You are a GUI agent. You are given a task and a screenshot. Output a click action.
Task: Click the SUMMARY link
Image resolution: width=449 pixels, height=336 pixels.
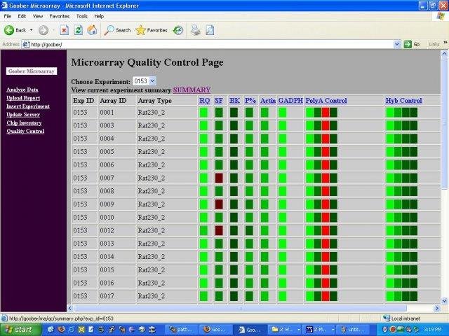click(x=192, y=90)
